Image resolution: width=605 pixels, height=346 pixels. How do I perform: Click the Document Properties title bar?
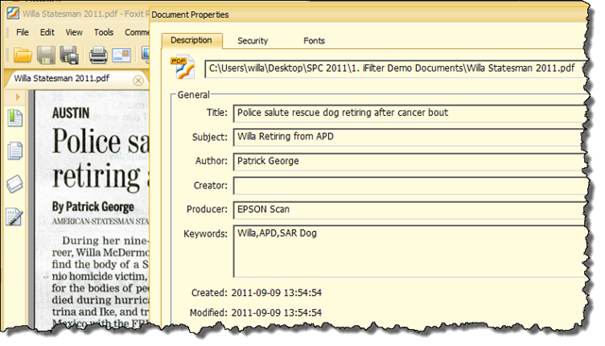[369, 15]
